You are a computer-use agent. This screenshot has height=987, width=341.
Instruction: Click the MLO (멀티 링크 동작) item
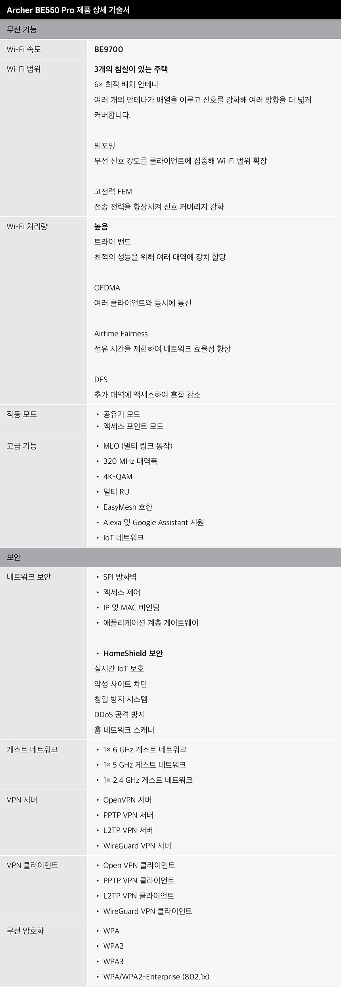point(138,446)
